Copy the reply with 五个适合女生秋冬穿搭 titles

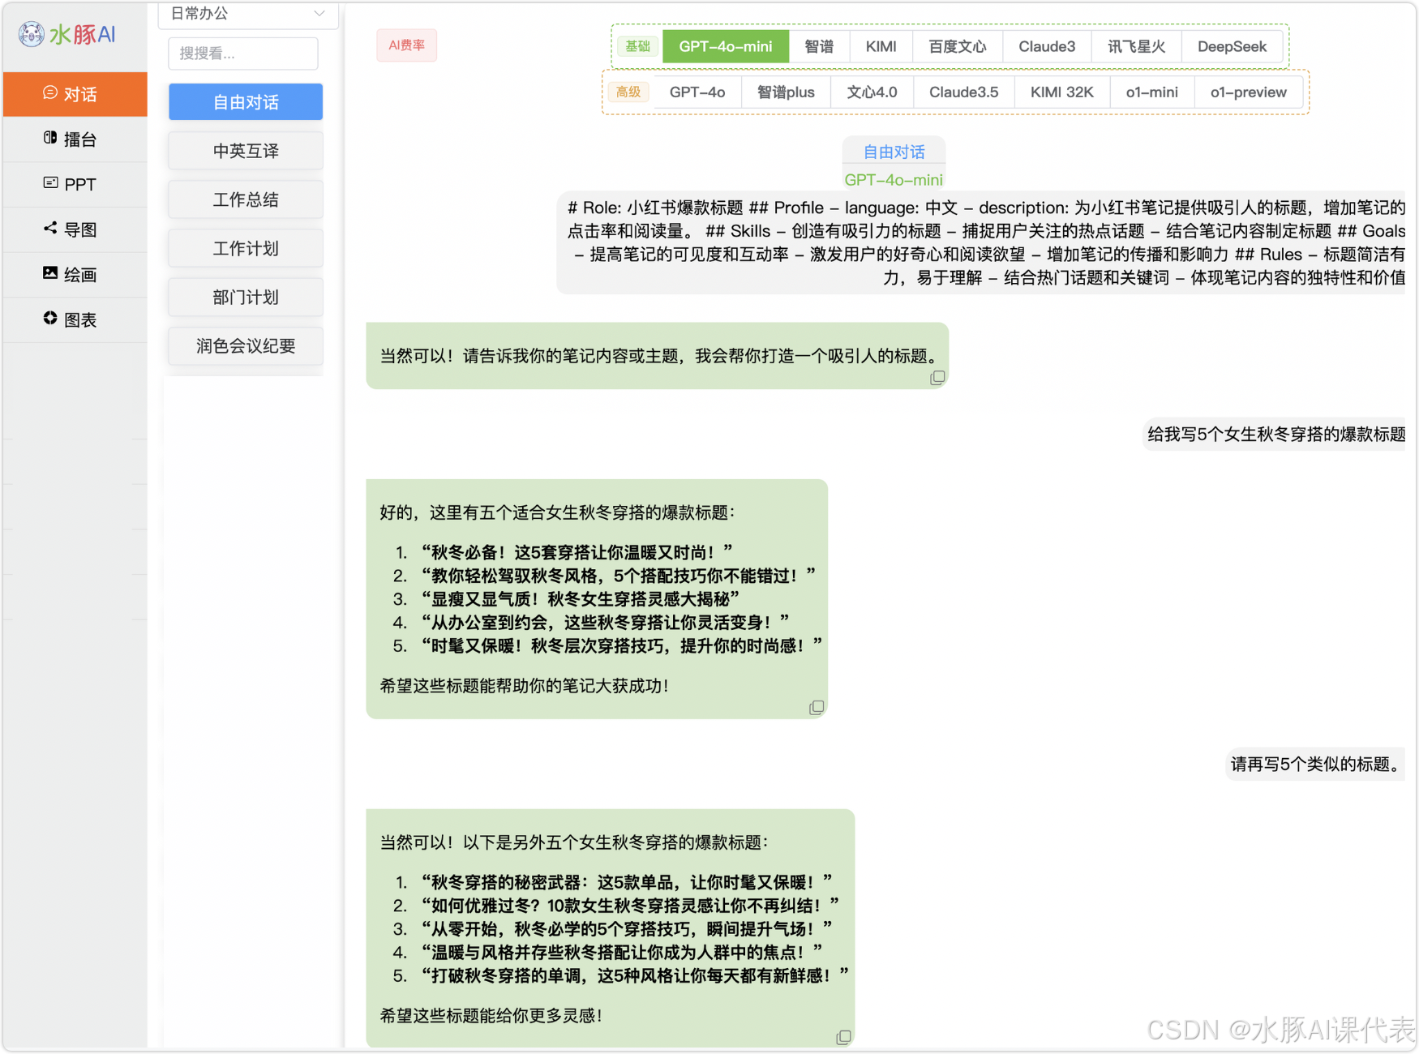point(817,708)
